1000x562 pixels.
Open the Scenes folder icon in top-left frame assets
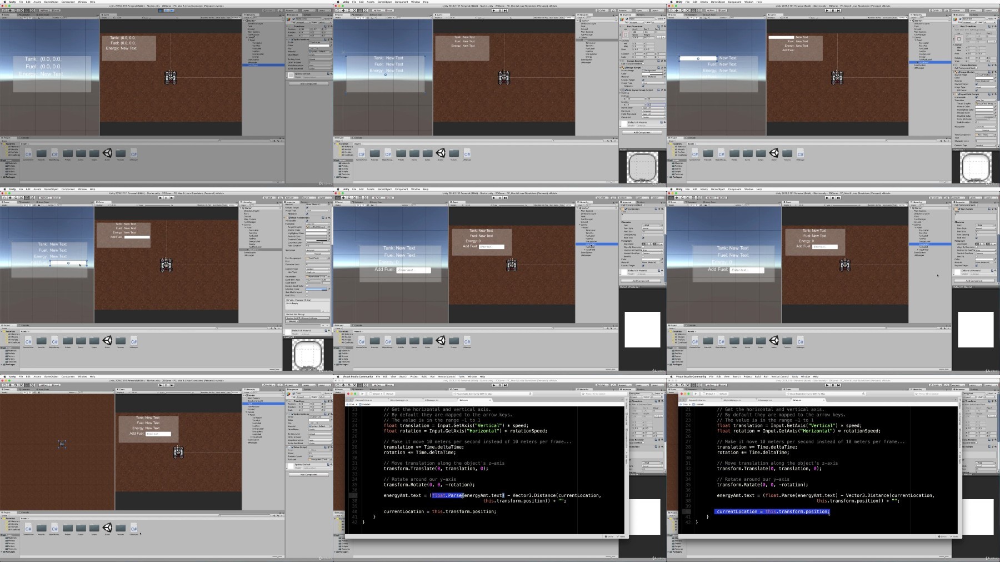click(81, 153)
